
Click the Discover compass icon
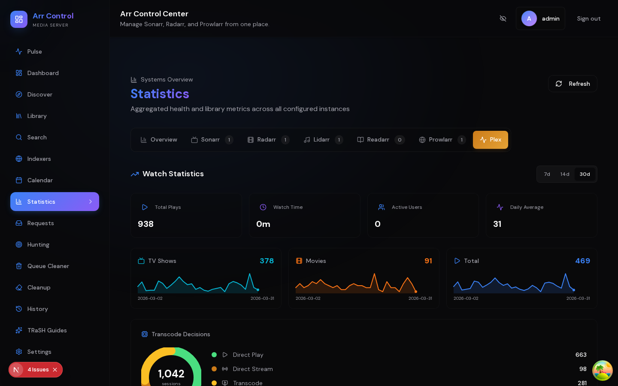click(x=19, y=94)
